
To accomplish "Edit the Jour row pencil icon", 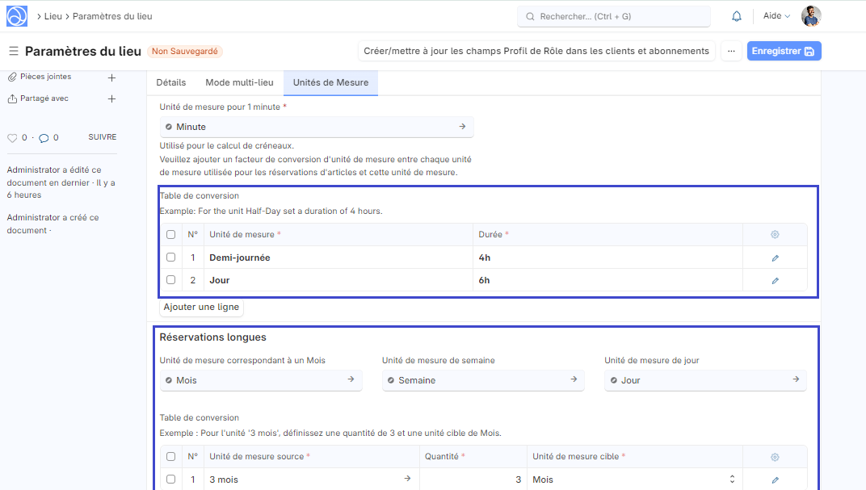I will tap(775, 281).
